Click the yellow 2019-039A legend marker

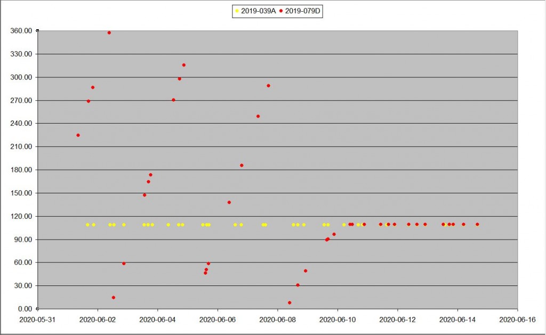(x=237, y=11)
